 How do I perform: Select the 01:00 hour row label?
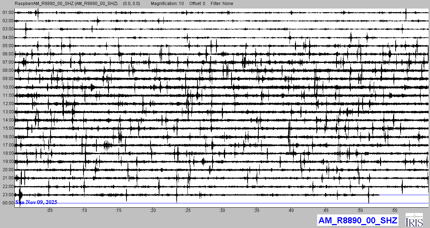[8, 13]
